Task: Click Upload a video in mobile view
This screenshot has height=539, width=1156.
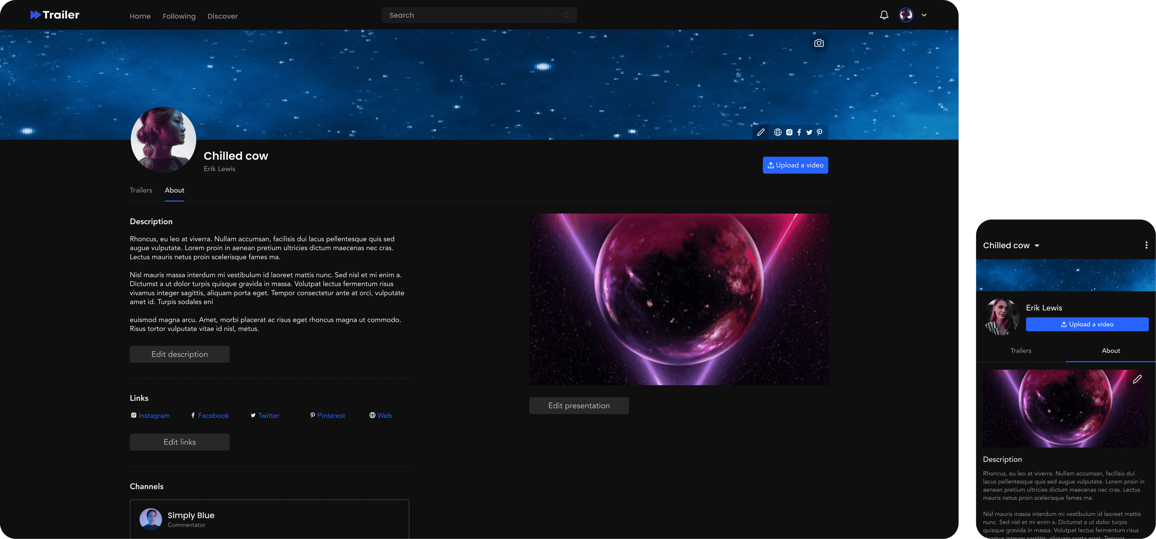Action: point(1087,324)
